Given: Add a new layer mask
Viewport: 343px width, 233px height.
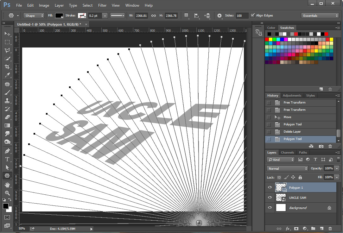Looking at the screenshot, I should point(296,229).
